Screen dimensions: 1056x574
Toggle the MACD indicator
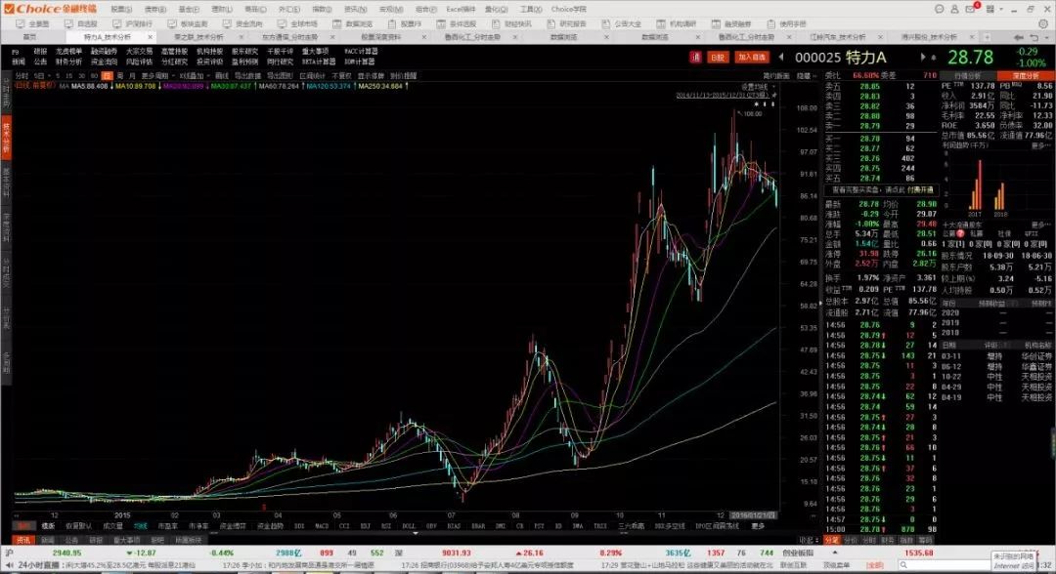coord(322,526)
